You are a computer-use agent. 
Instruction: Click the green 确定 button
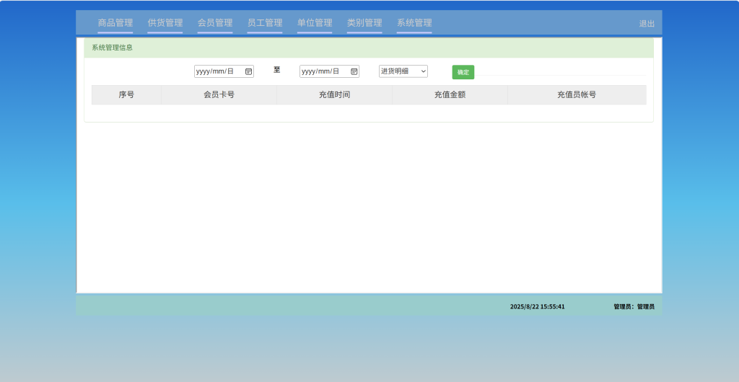(463, 72)
